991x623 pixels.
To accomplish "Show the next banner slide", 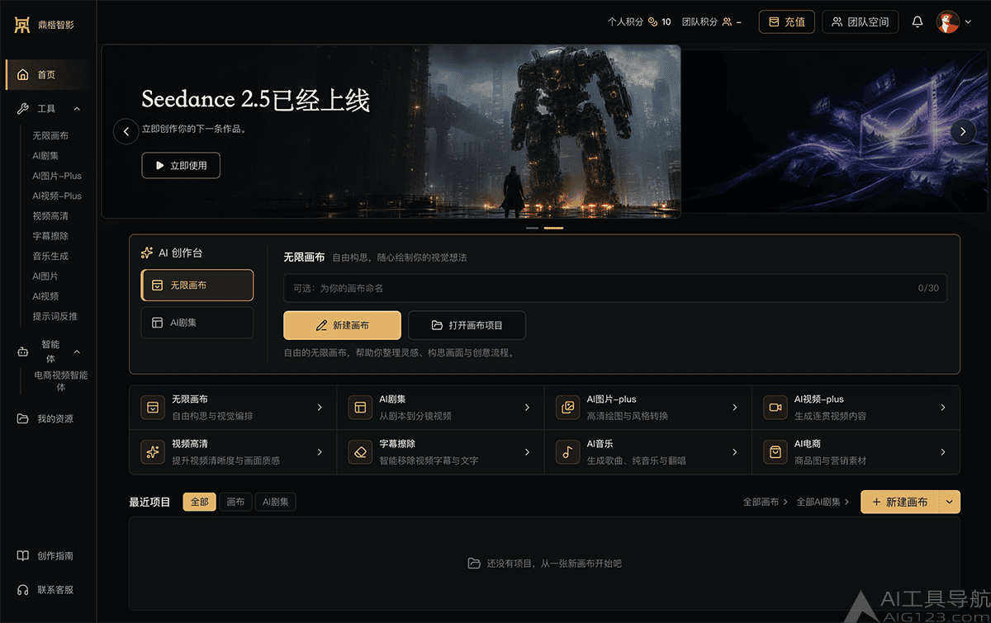I will (963, 131).
